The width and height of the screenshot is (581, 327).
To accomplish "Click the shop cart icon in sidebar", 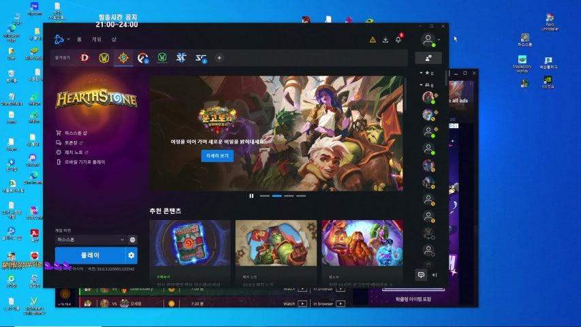I will pyautogui.click(x=59, y=133).
